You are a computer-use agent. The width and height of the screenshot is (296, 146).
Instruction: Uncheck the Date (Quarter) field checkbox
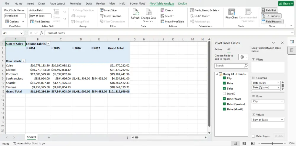tap(224, 104)
